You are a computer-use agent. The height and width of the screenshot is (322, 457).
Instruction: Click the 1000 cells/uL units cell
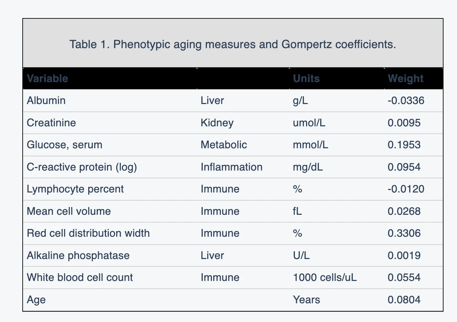325,277
